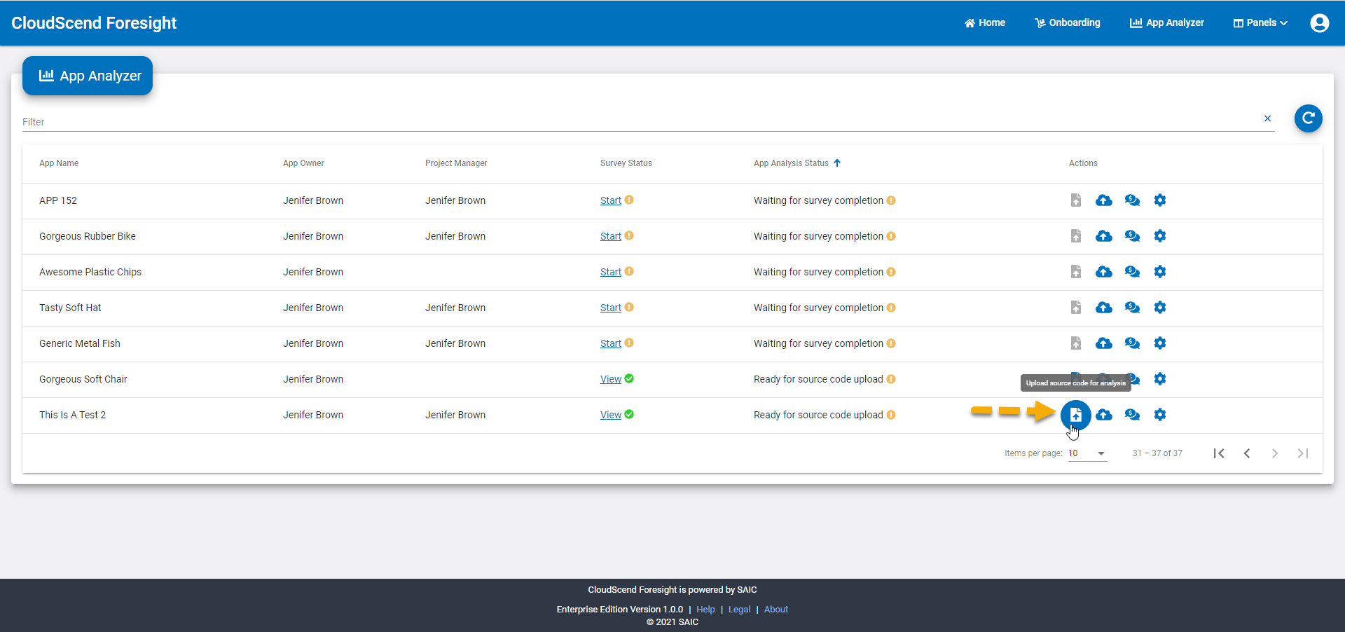Open the user account avatar menu
The height and width of the screenshot is (632, 1345).
[1320, 23]
